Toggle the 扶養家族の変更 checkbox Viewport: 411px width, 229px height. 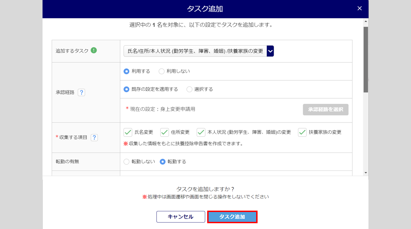(302, 132)
